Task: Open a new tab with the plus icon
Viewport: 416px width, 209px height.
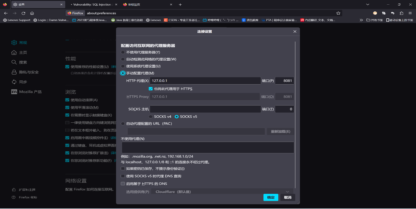Action: point(180,4)
